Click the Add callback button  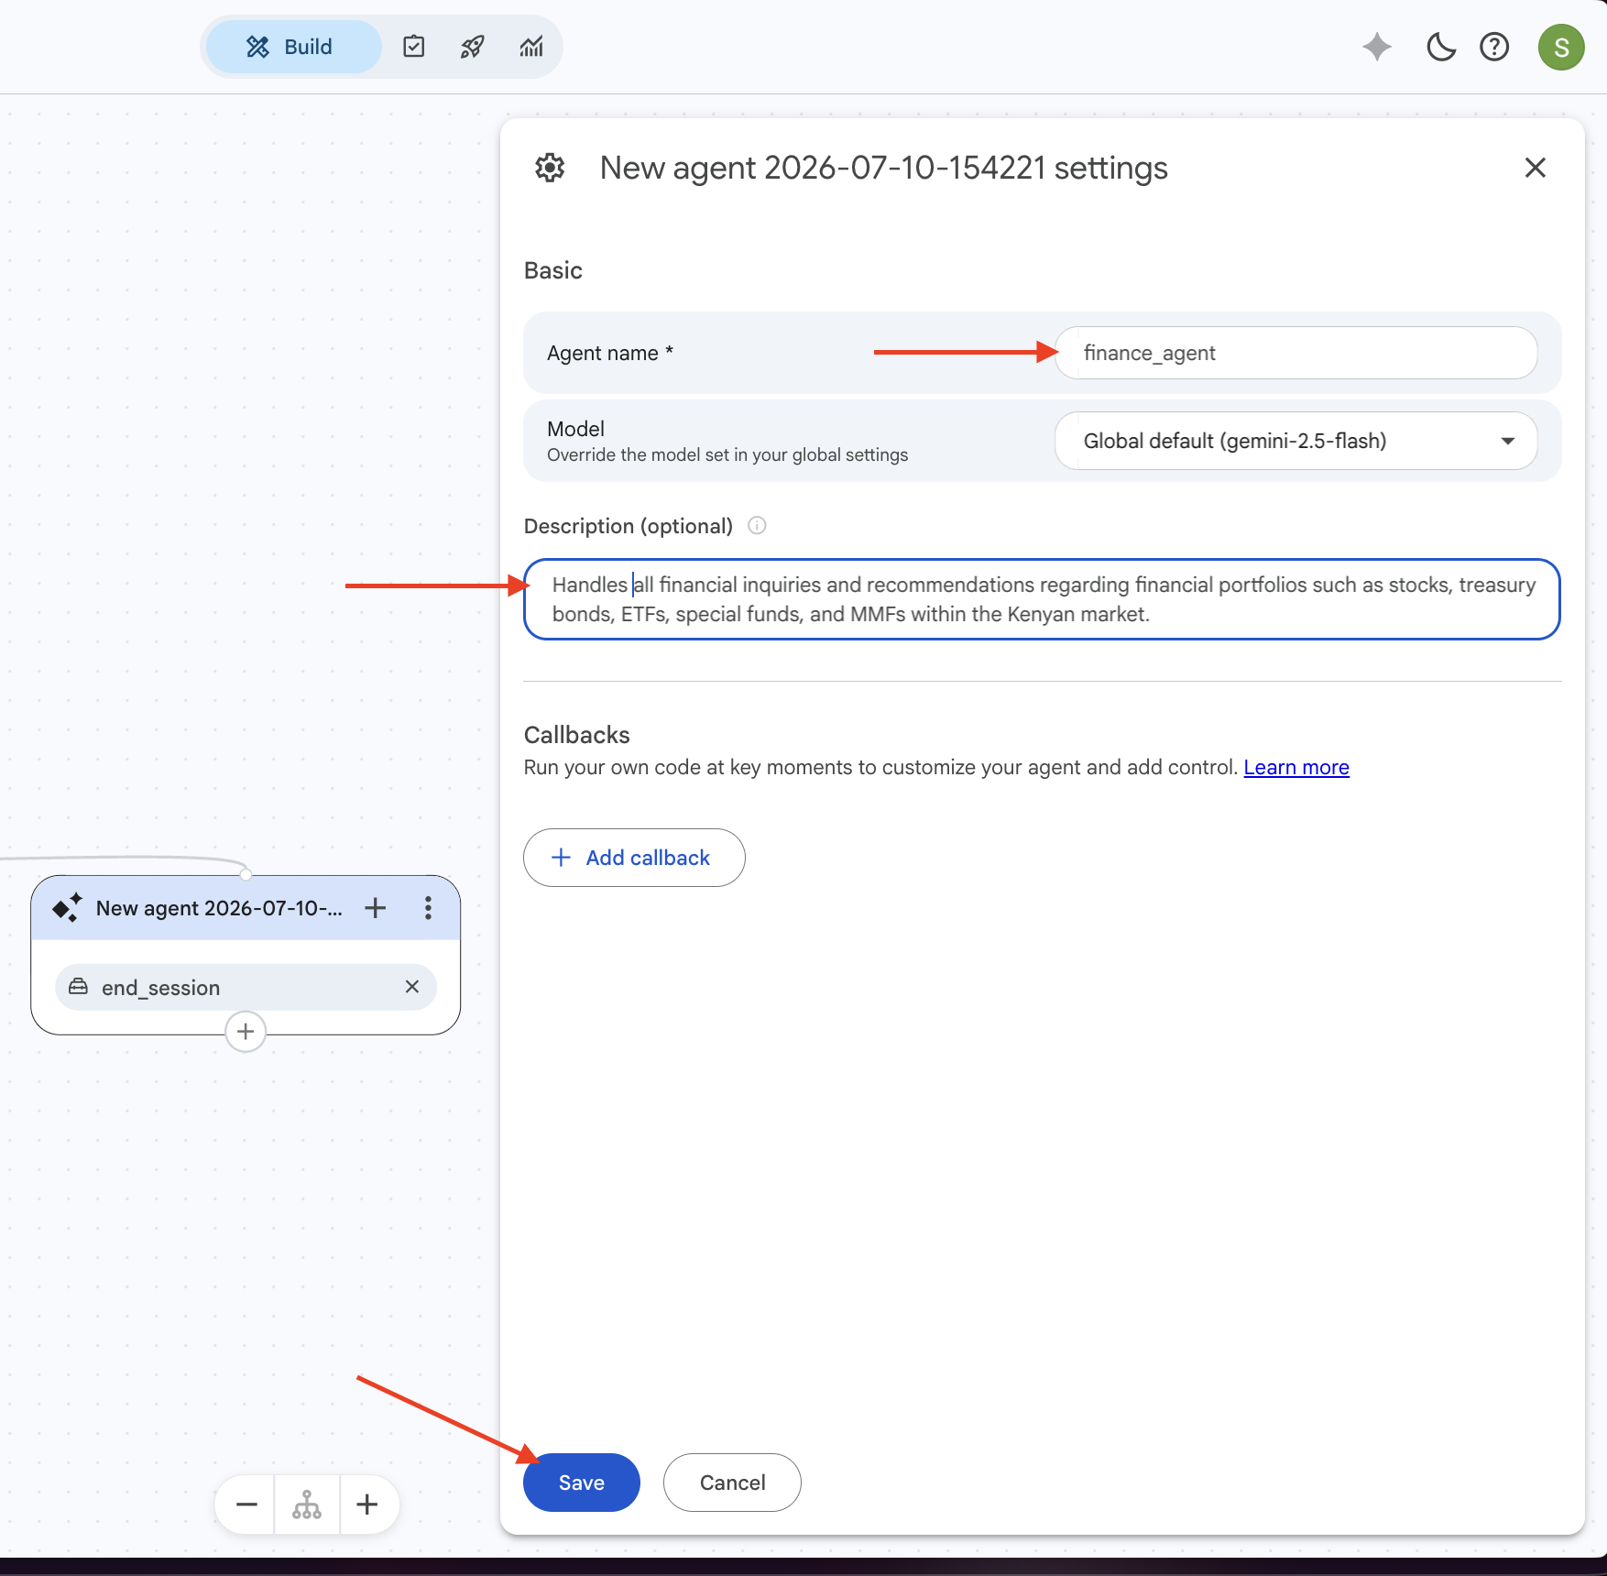(634, 858)
